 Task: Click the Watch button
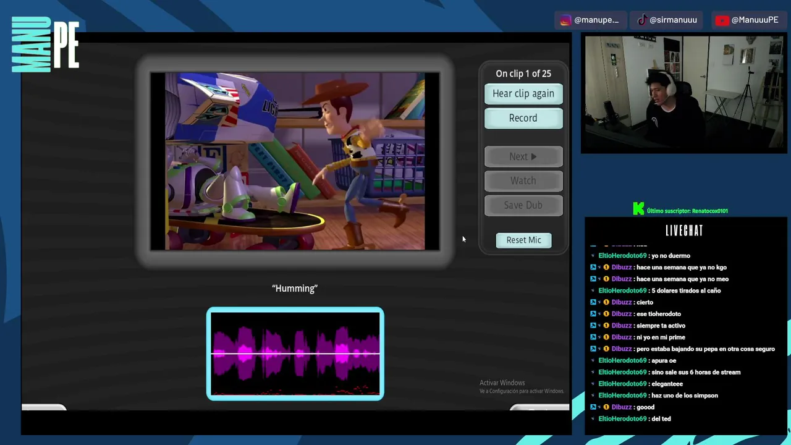click(x=523, y=180)
